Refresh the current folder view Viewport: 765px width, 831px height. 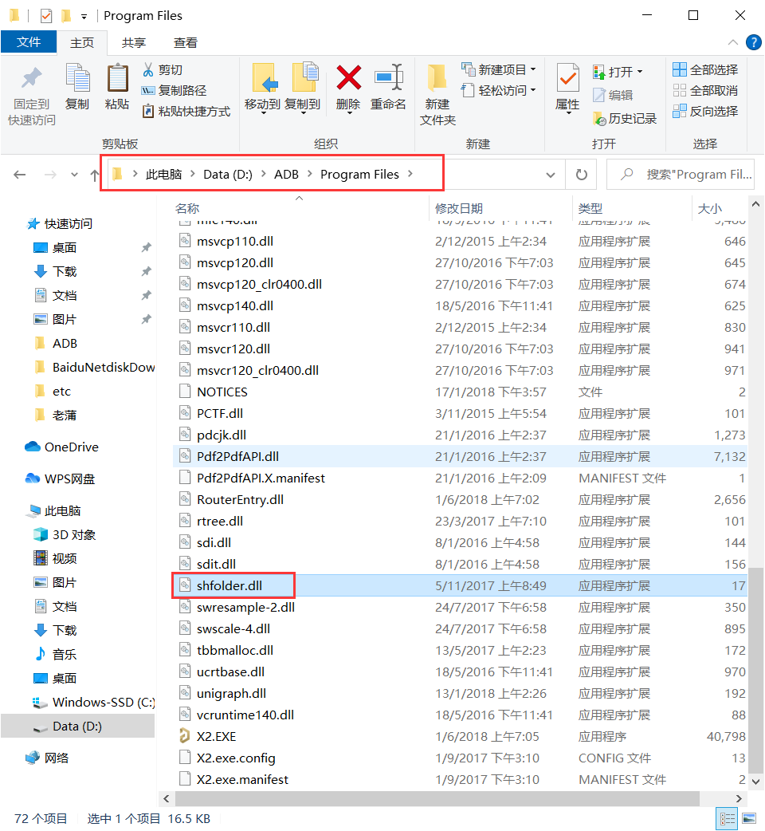(581, 173)
